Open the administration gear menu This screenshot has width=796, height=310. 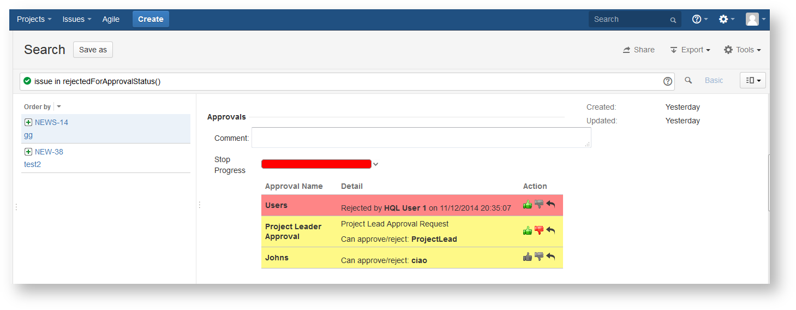click(x=726, y=19)
